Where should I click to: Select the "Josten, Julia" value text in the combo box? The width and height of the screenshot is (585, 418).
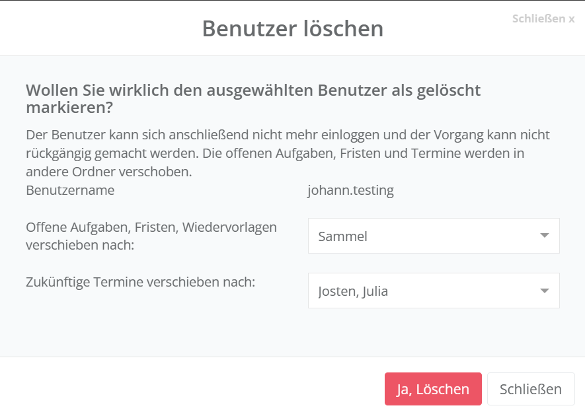pos(353,291)
